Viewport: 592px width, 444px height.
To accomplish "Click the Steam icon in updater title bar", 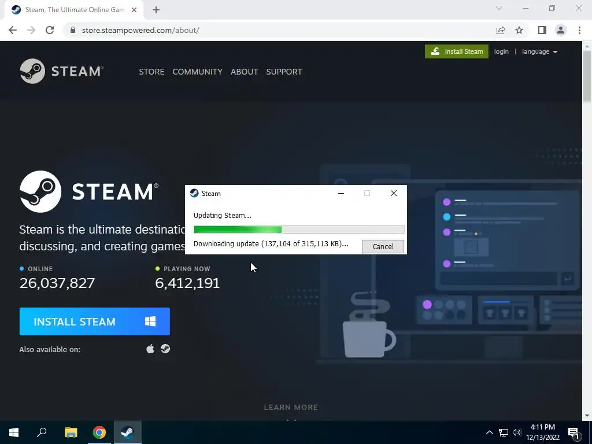I will tap(194, 193).
